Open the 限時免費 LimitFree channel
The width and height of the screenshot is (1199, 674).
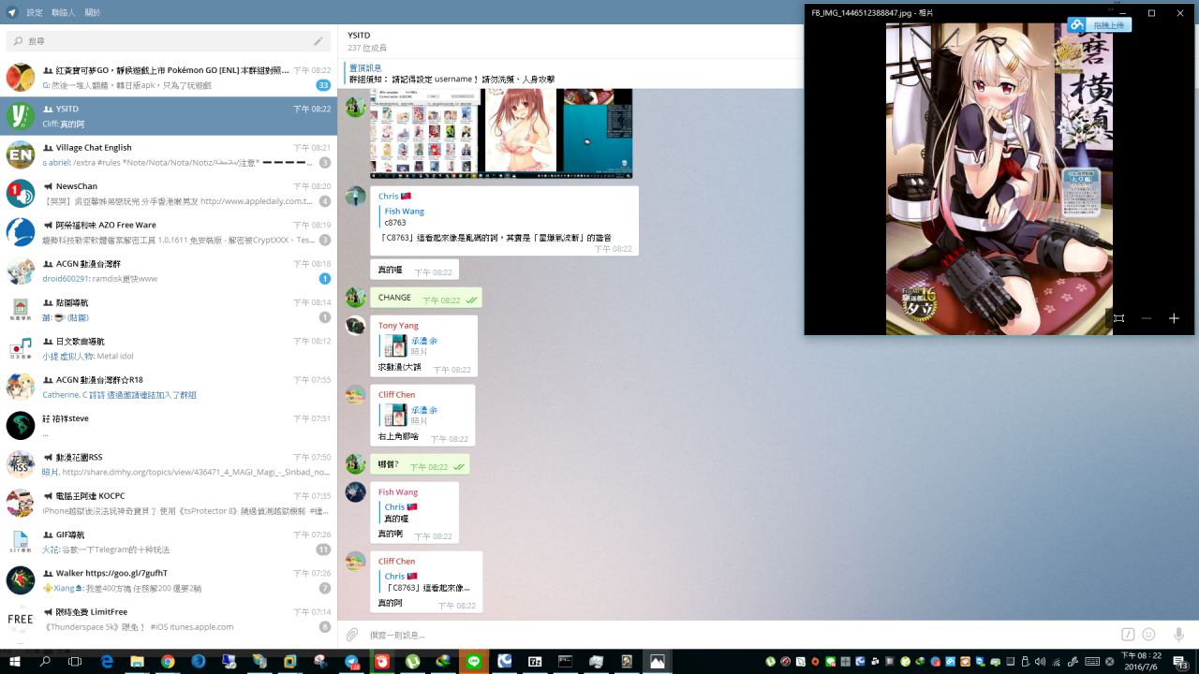click(169, 619)
